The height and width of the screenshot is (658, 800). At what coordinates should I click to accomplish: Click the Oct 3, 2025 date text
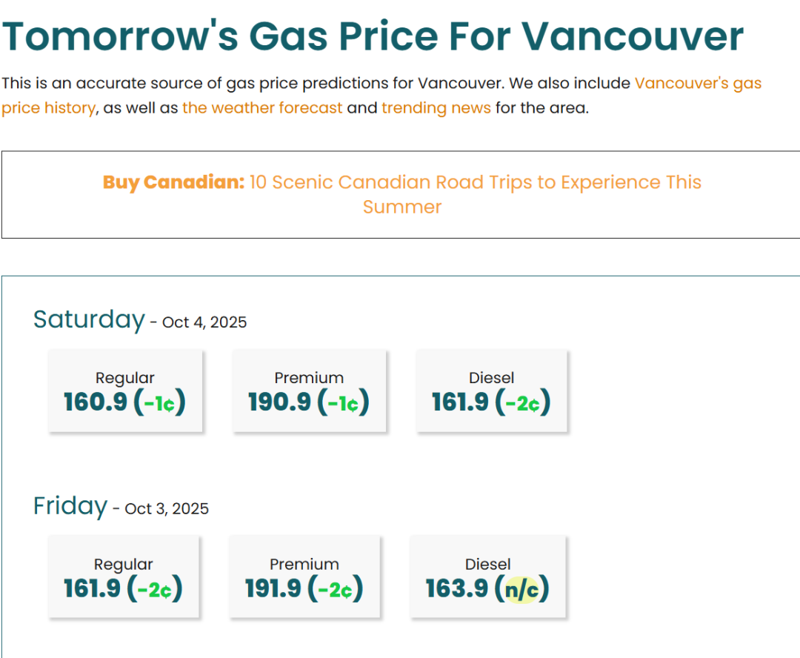(167, 509)
